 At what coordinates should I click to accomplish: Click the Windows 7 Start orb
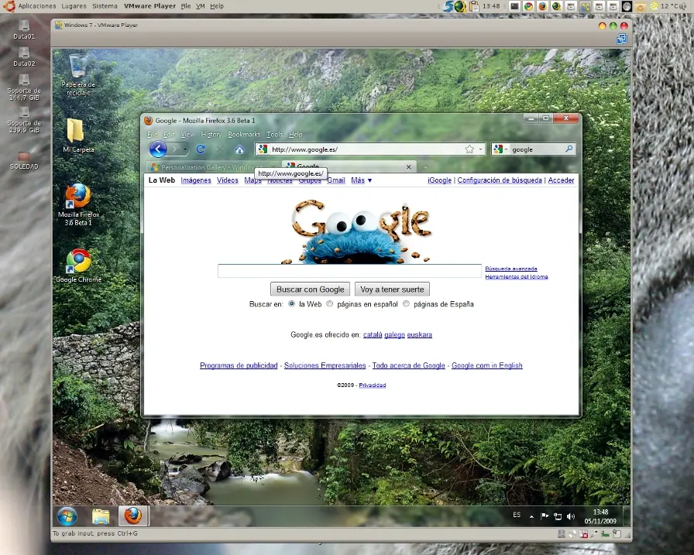point(67,516)
